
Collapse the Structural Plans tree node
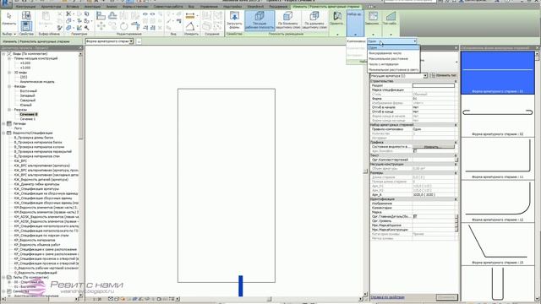(9, 58)
